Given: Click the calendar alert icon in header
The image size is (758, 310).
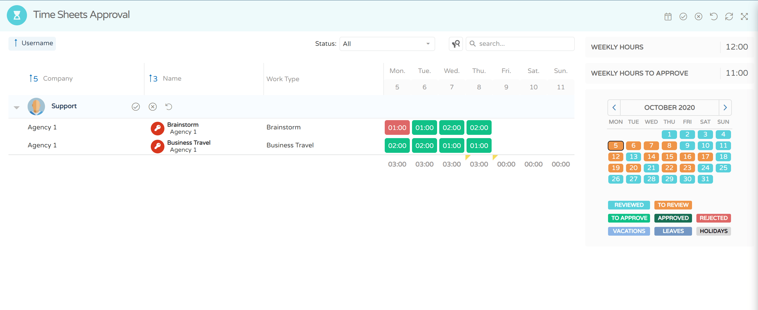Looking at the screenshot, I should 668,16.
